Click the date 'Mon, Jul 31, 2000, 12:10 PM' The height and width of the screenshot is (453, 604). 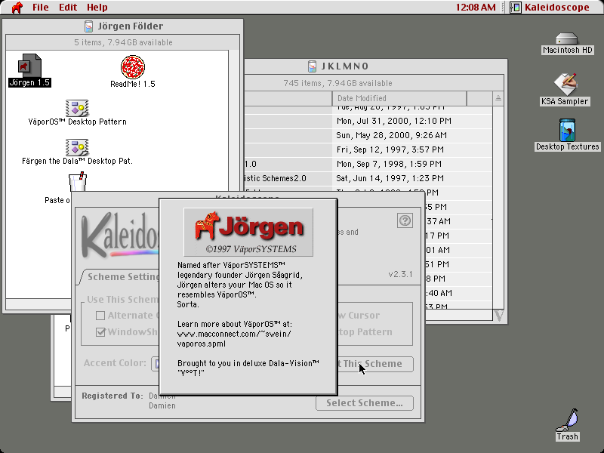(x=393, y=121)
